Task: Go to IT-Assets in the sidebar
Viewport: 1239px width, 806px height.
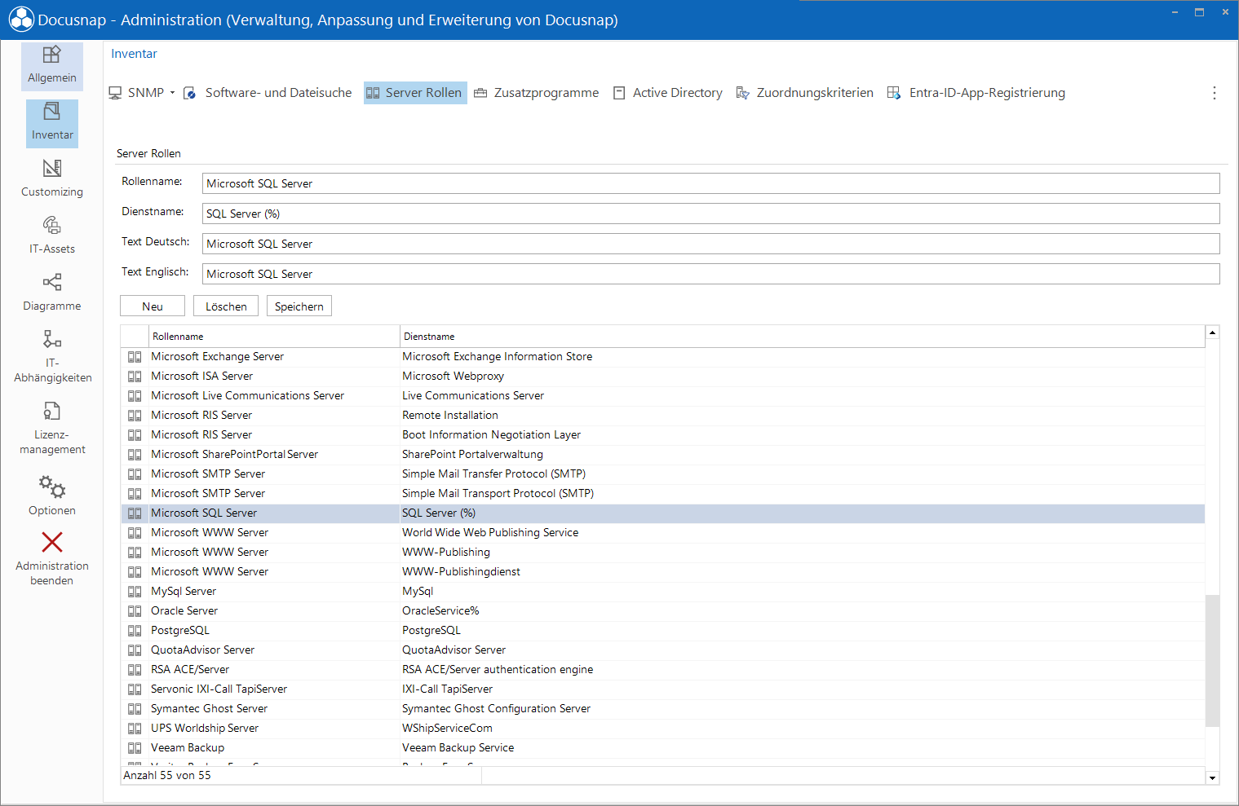Action: point(52,236)
